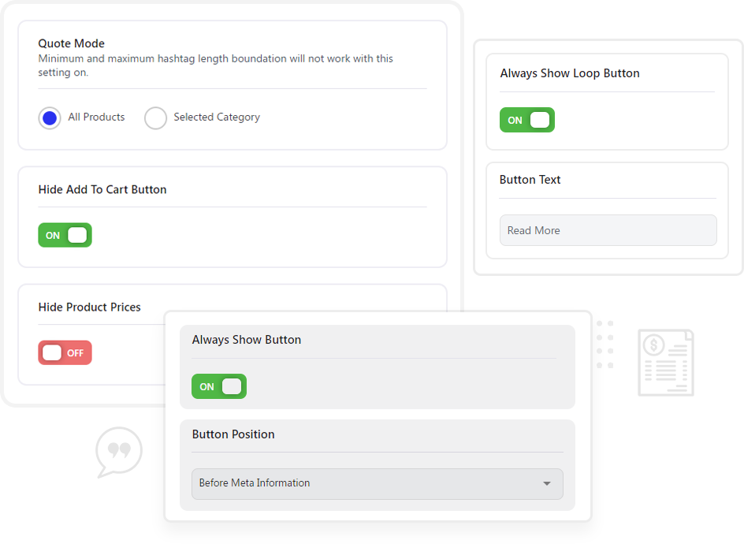Select the All Products radio button
The width and height of the screenshot is (744, 544).
pyautogui.click(x=50, y=117)
